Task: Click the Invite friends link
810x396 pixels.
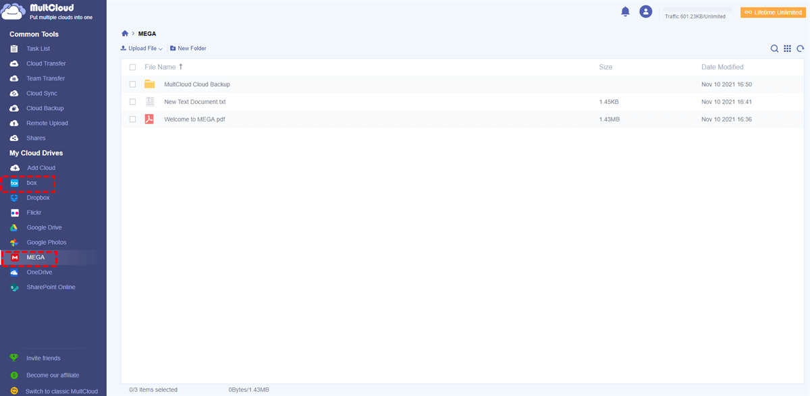Action: coord(43,358)
